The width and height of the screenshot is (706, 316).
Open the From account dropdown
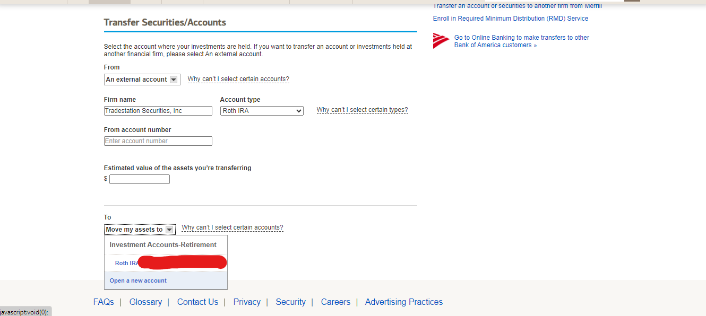142,80
